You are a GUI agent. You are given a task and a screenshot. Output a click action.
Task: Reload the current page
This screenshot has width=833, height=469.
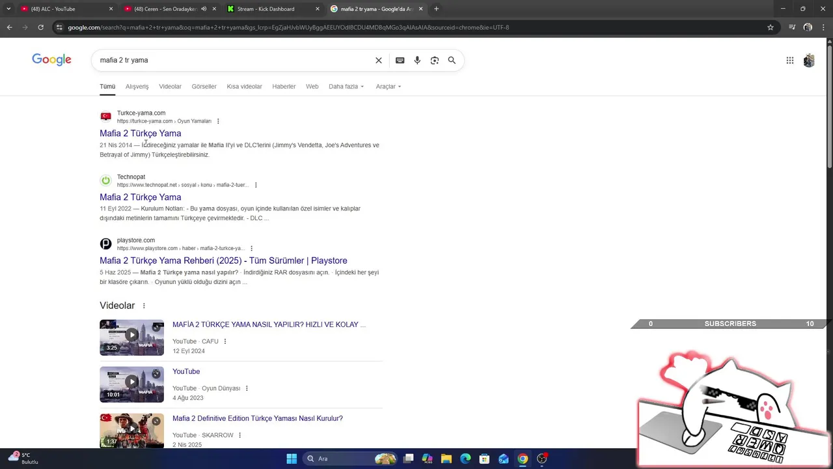[40, 27]
